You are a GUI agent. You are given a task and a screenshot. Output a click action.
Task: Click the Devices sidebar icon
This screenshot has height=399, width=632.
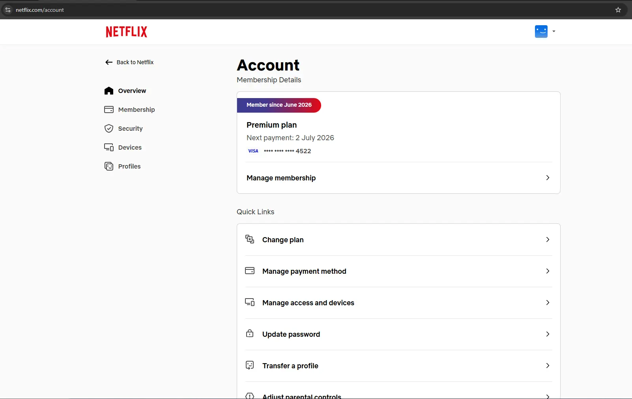[x=109, y=147]
